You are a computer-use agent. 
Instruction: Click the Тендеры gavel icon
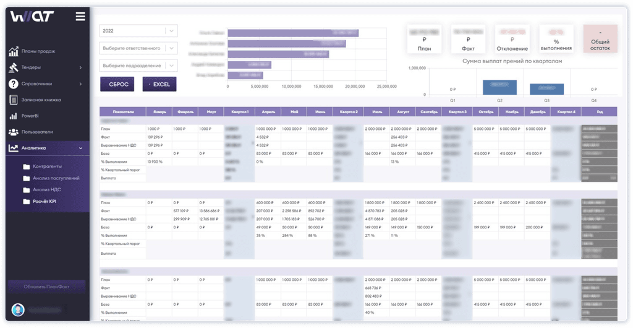[x=13, y=67]
